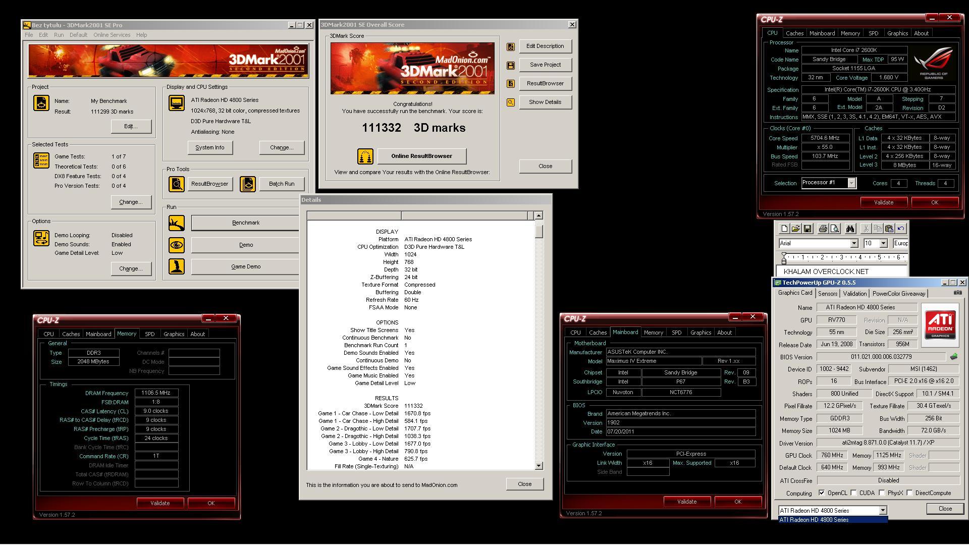Open Processor #1 selection dropdown in CPU-Z
This screenshot has height=545, width=969.
(x=851, y=183)
